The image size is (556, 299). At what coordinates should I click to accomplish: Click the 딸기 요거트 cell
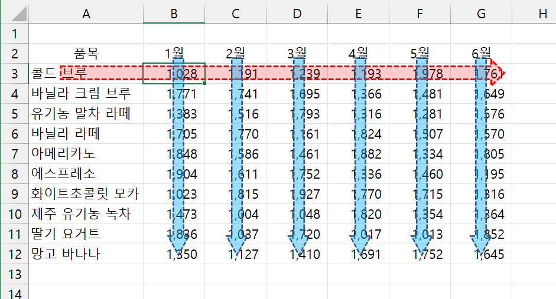coord(86,234)
